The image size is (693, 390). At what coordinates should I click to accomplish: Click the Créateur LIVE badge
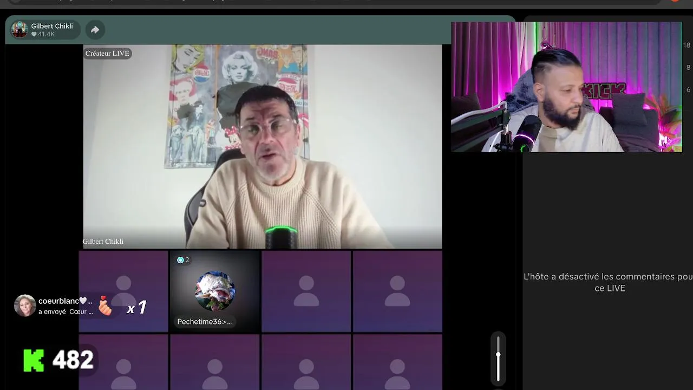107,53
